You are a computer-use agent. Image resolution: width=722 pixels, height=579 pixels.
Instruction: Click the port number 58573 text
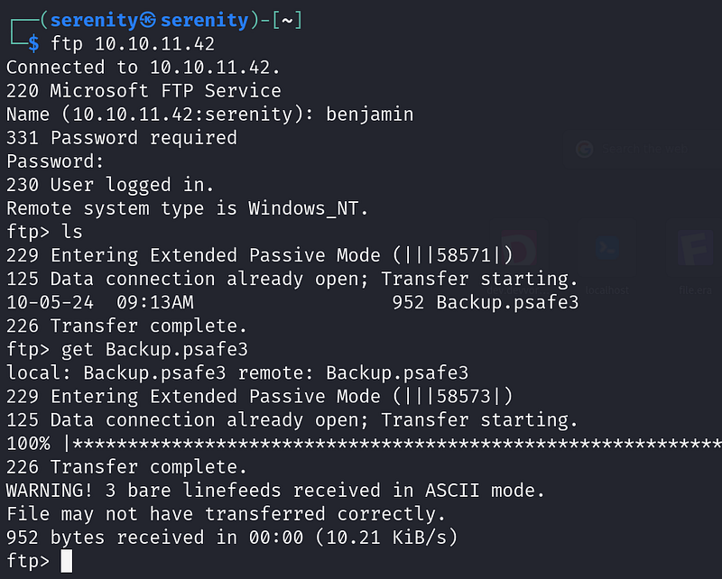tap(463, 397)
